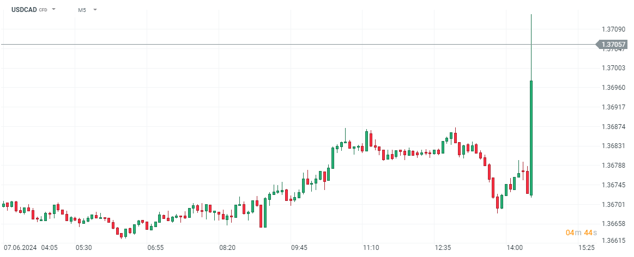Click the 1.36615 price axis label
634x257 pixels.
click(x=613, y=240)
